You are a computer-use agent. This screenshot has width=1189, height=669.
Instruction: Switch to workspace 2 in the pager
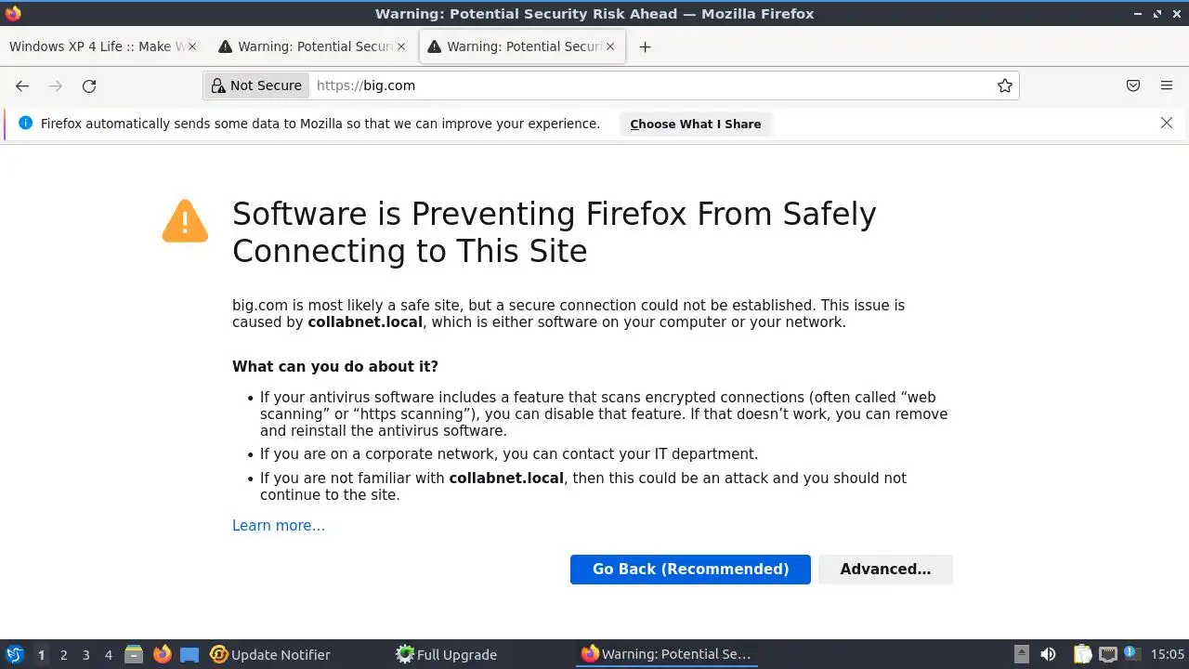(63, 654)
